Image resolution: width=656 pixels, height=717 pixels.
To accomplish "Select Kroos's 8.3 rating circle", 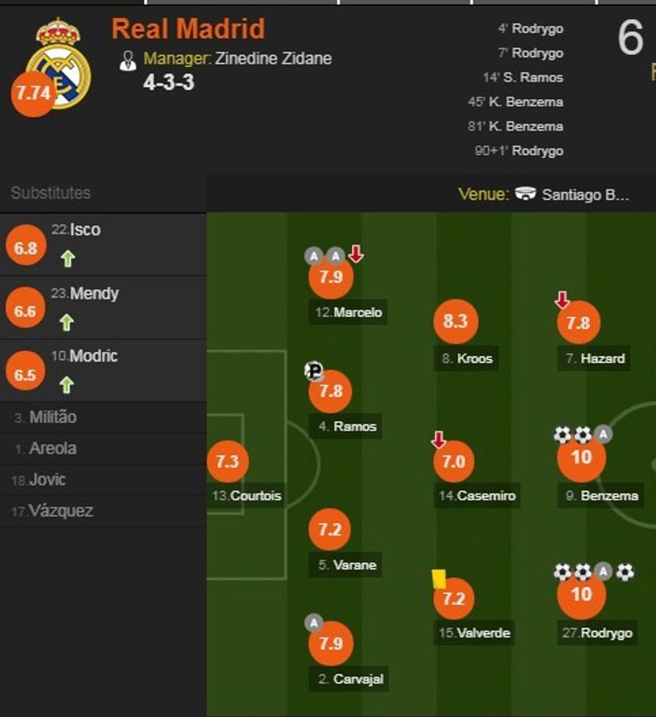I will pos(455,321).
